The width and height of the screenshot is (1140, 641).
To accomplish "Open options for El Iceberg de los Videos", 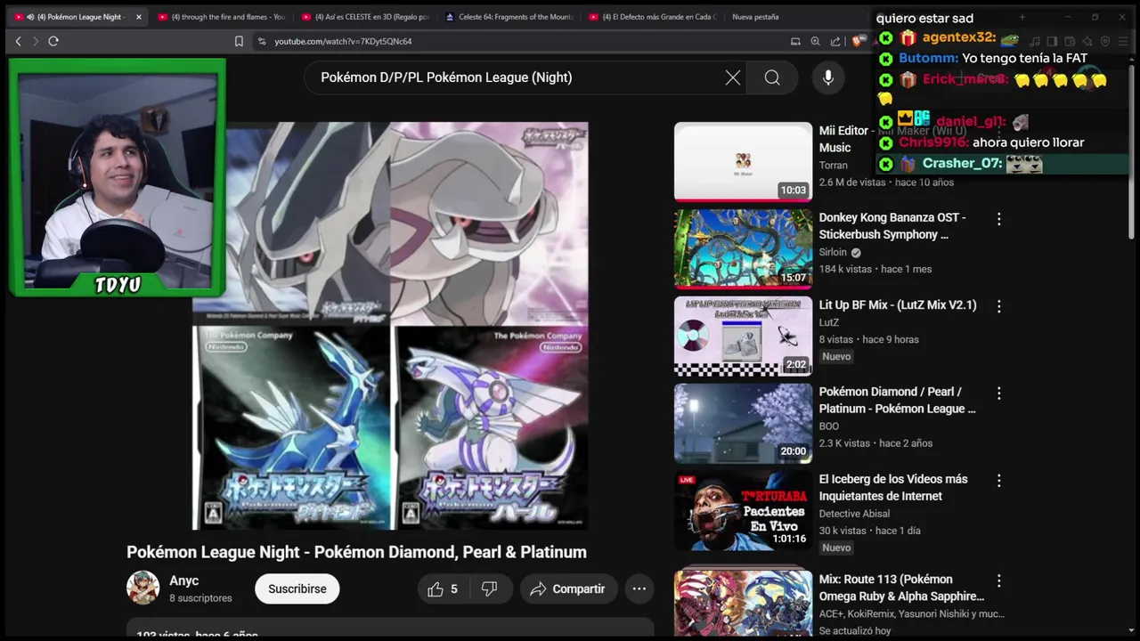I will point(998,480).
